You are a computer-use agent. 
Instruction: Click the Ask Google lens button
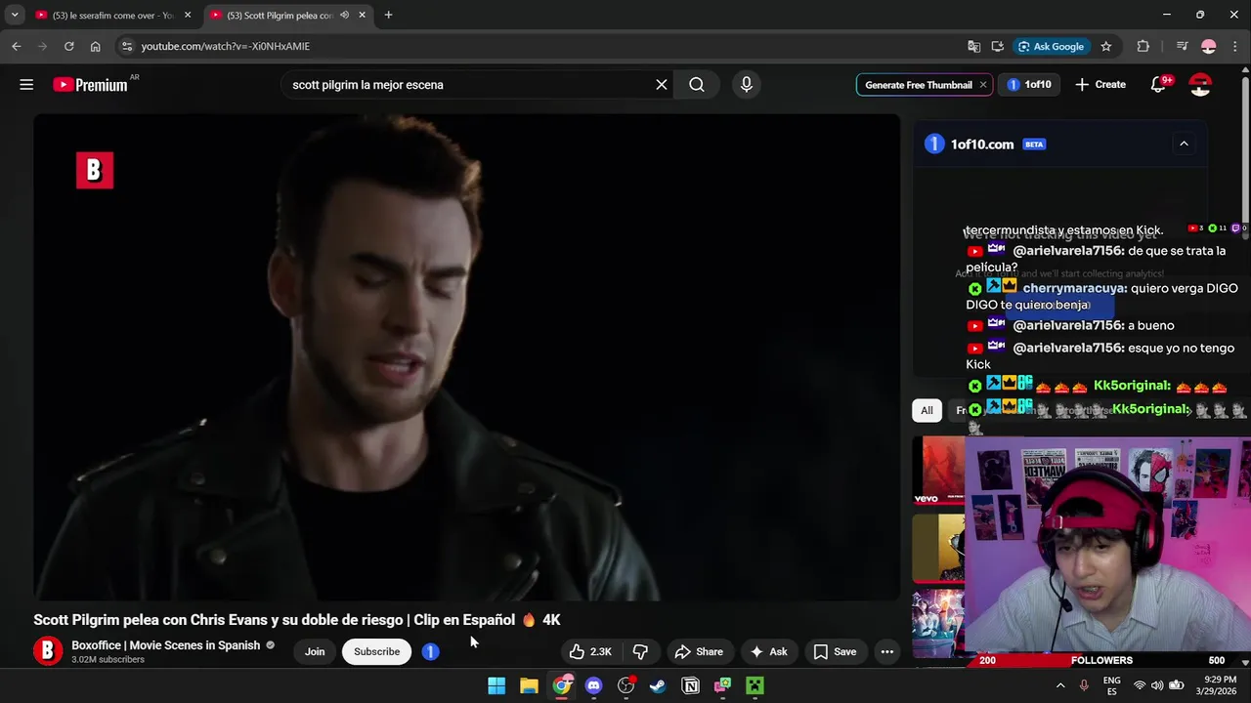[1052, 46]
